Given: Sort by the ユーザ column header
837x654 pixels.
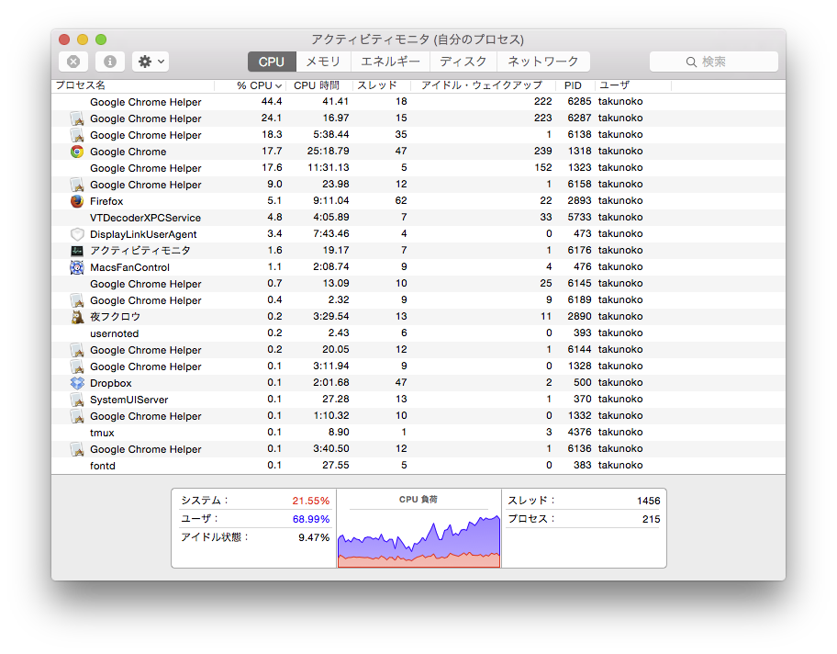Looking at the screenshot, I should point(632,85).
